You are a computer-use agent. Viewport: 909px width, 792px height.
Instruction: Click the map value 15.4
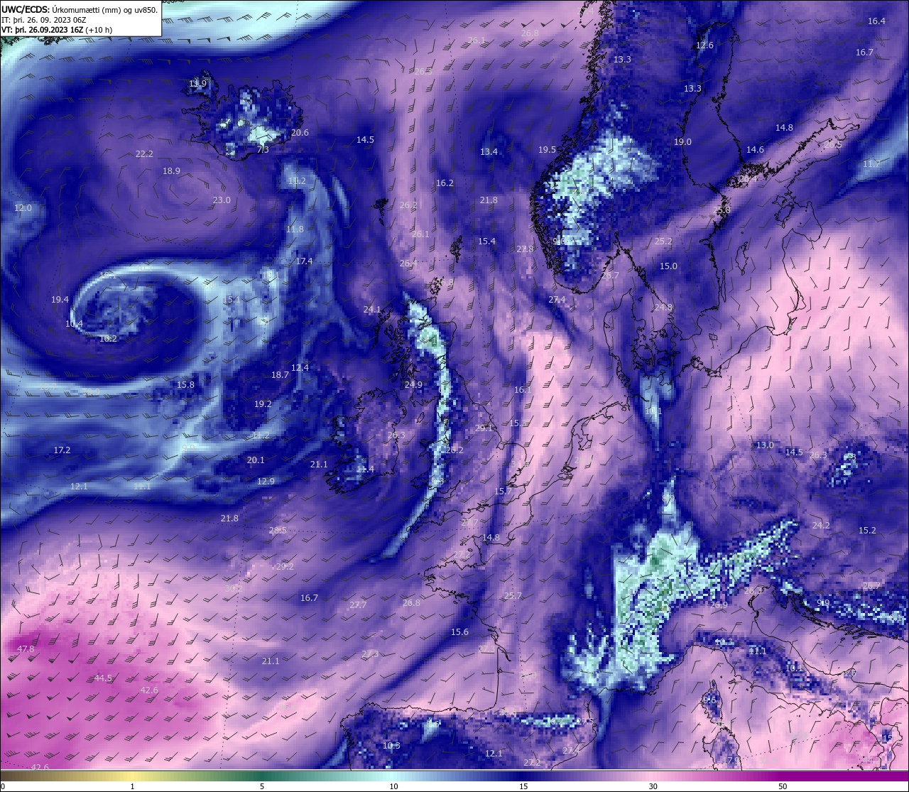click(x=486, y=242)
